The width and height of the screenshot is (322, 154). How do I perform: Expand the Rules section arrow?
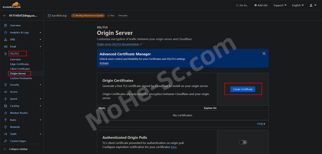[x=40, y=120]
